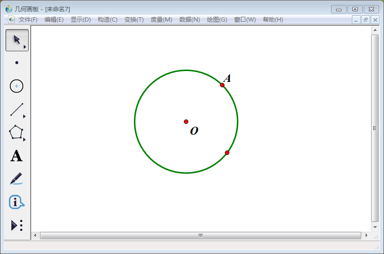Choose the Compass circle tool
This screenshot has height=254, width=384.
click(17, 86)
